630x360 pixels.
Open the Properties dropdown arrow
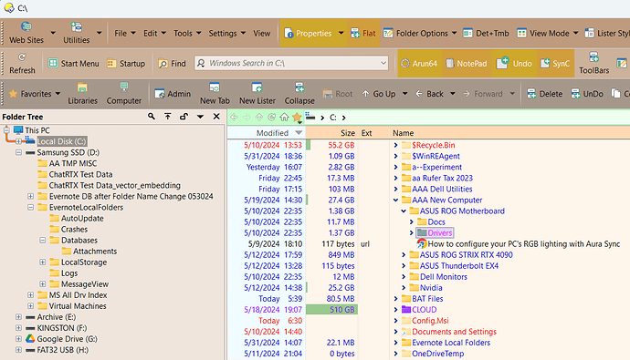tap(341, 34)
